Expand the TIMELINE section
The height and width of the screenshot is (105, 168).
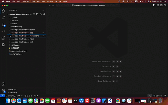(13, 92)
